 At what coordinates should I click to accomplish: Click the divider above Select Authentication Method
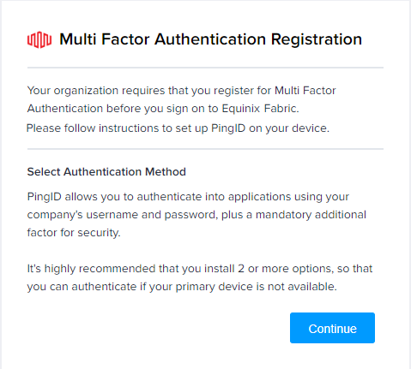coord(205,149)
